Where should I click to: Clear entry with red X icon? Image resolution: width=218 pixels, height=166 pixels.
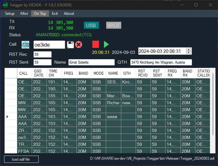(x=79, y=45)
